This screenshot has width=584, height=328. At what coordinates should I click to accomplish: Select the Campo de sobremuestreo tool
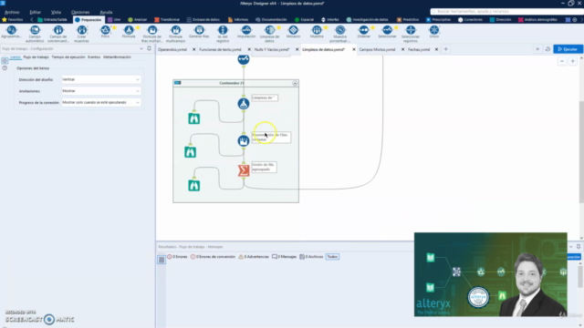click(x=58, y=34)
